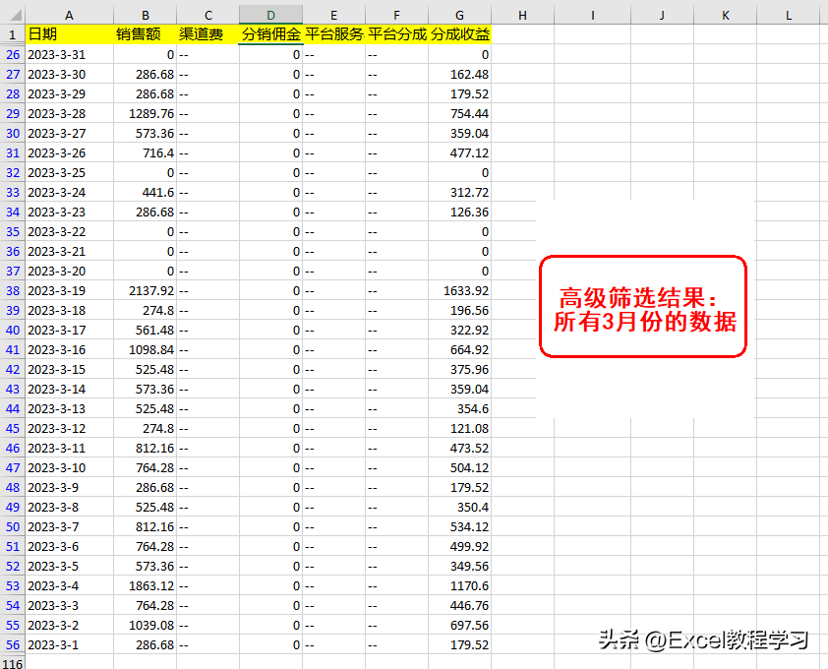
Task: Select revenue value 126.36
Action: 460,212
